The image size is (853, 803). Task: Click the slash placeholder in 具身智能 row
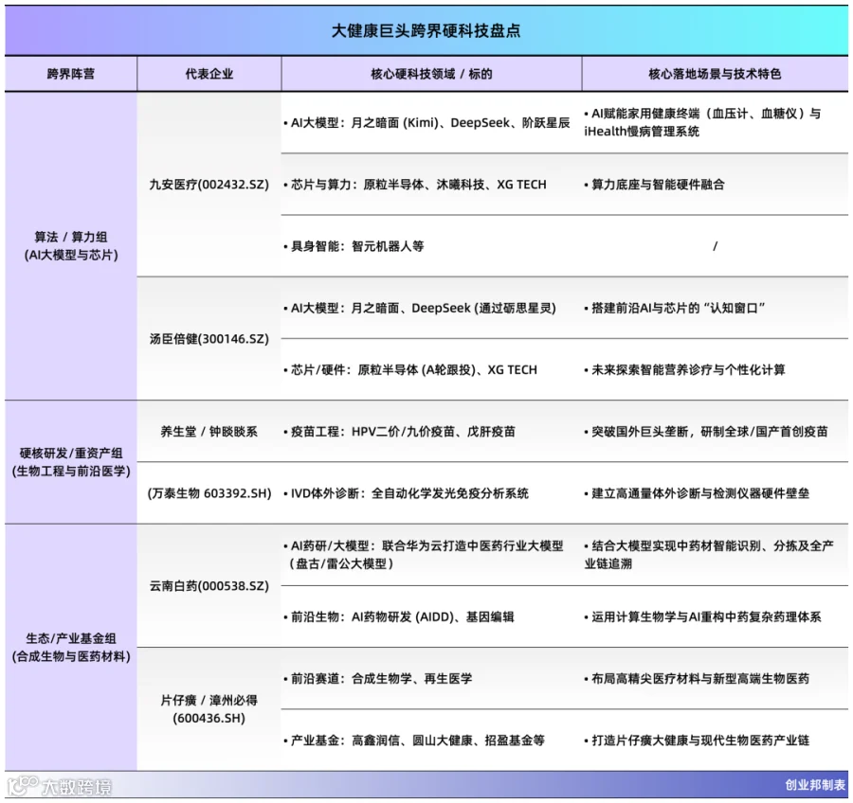(715, 246)
